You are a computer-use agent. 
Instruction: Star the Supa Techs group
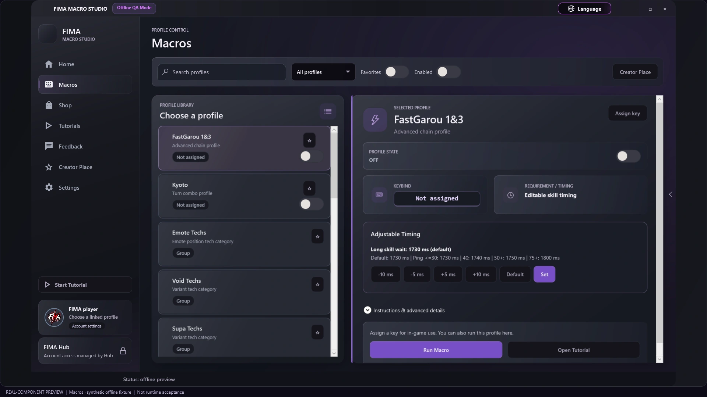pyautogui.click(x=317, y=332)
